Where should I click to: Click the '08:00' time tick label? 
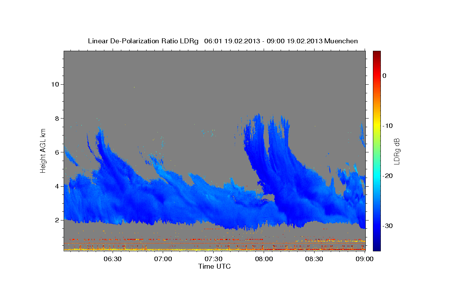pyautogui.click(x=264, y=259)
